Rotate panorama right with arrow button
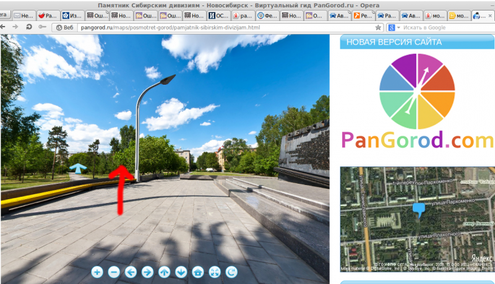The width and height of the screenshot is (495, 284). [x=147, y=272]
